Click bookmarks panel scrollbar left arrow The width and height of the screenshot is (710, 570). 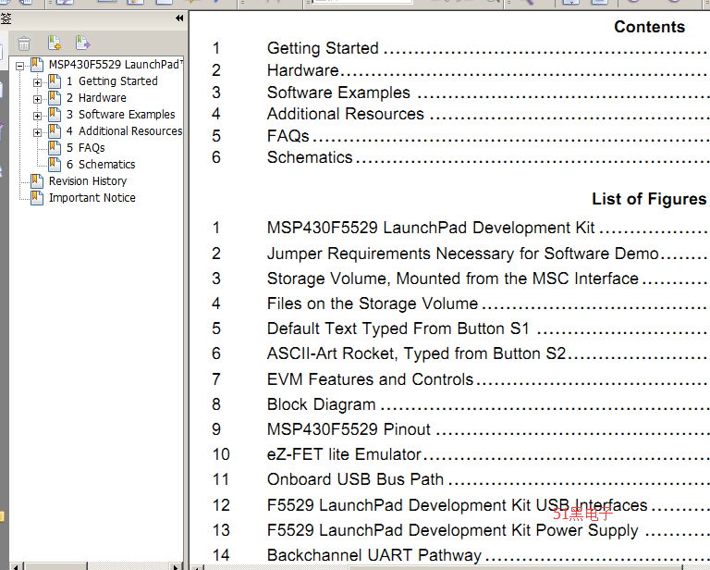[x=17, y=566]
